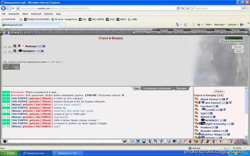Click info icon next to NEMIROF in group

pyautogui.click(x=42, y=51)
